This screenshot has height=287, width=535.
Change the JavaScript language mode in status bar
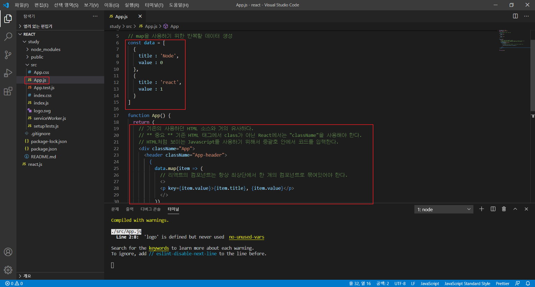[430, 284]
